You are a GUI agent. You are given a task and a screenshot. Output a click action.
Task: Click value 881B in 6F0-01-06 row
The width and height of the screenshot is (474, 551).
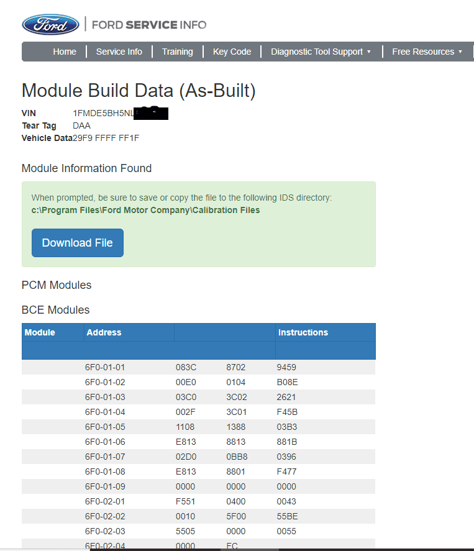[x=287, y=442]
